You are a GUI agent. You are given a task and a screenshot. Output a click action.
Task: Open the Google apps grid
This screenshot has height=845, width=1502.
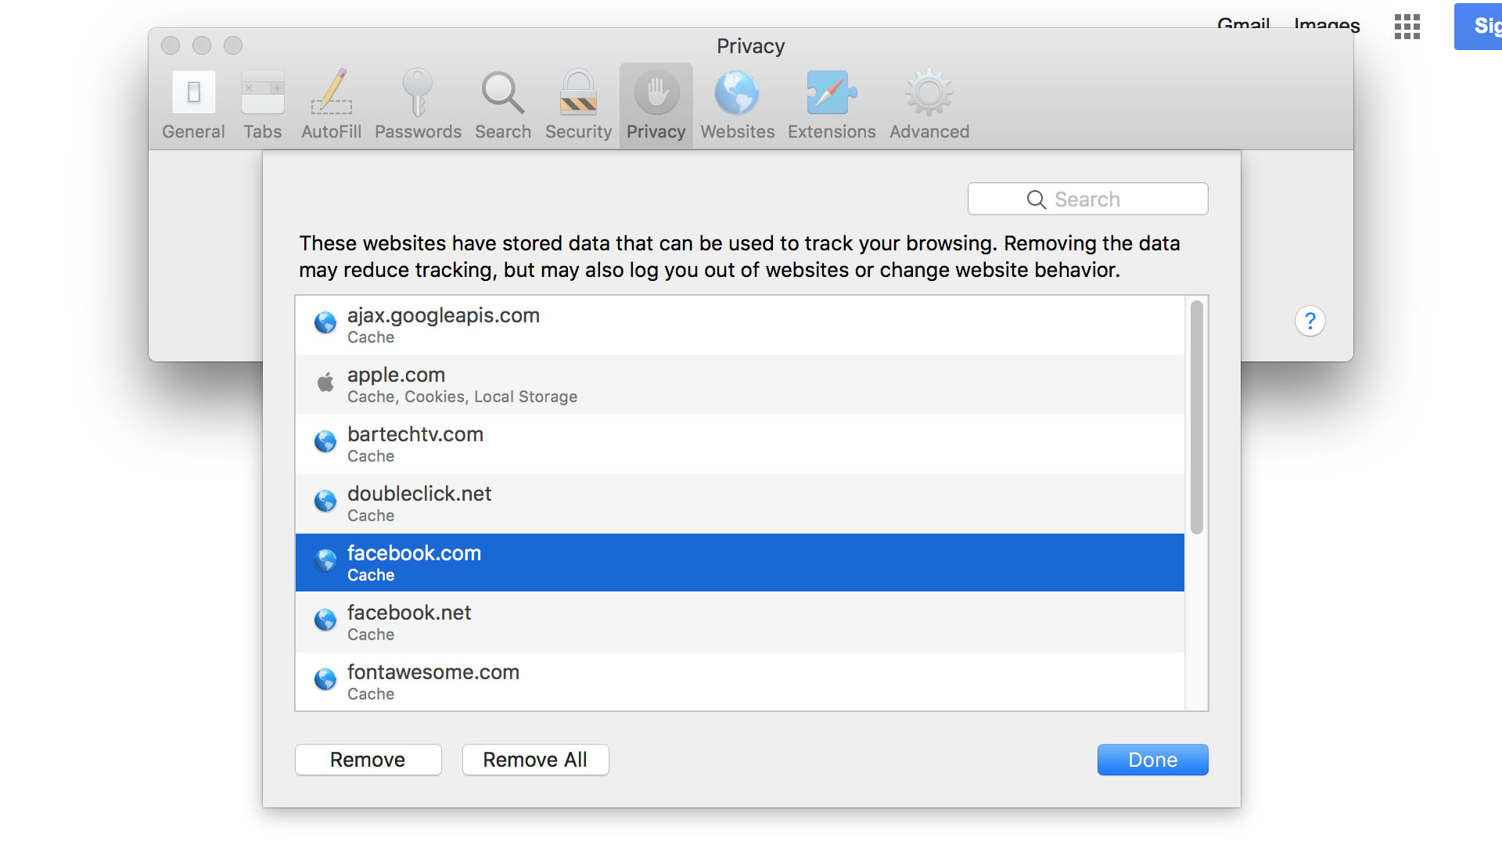[x=1406, y=26]
